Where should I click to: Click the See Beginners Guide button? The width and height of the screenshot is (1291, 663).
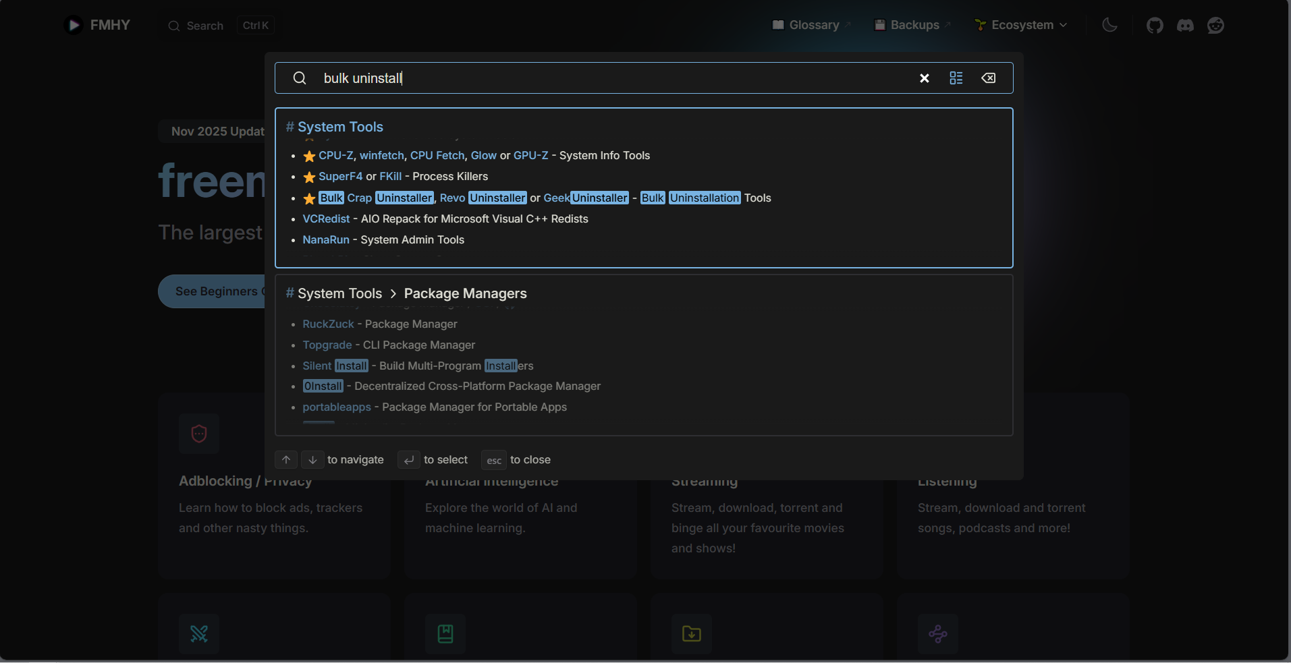point(213,291)
